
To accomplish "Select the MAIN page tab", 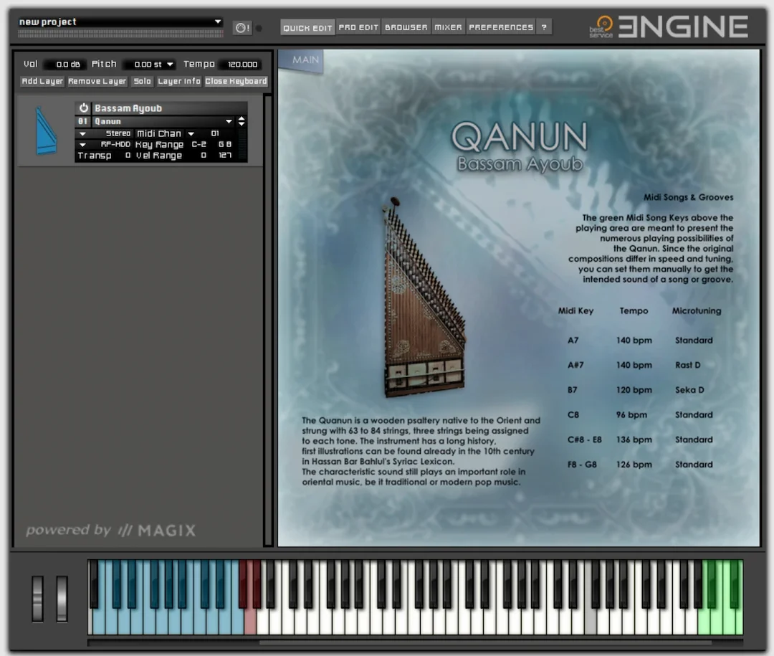I will pos(302,60).
